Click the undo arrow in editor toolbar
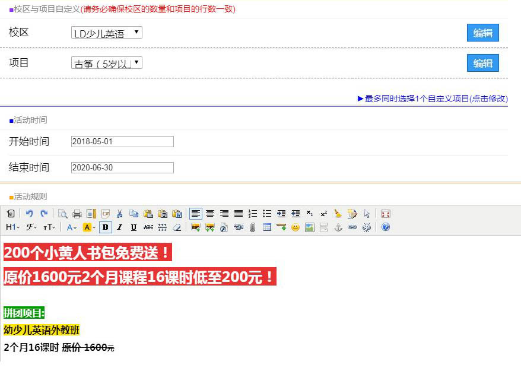Image resolution: width=521 pixels, height=371 pixels. pos(29,214)
